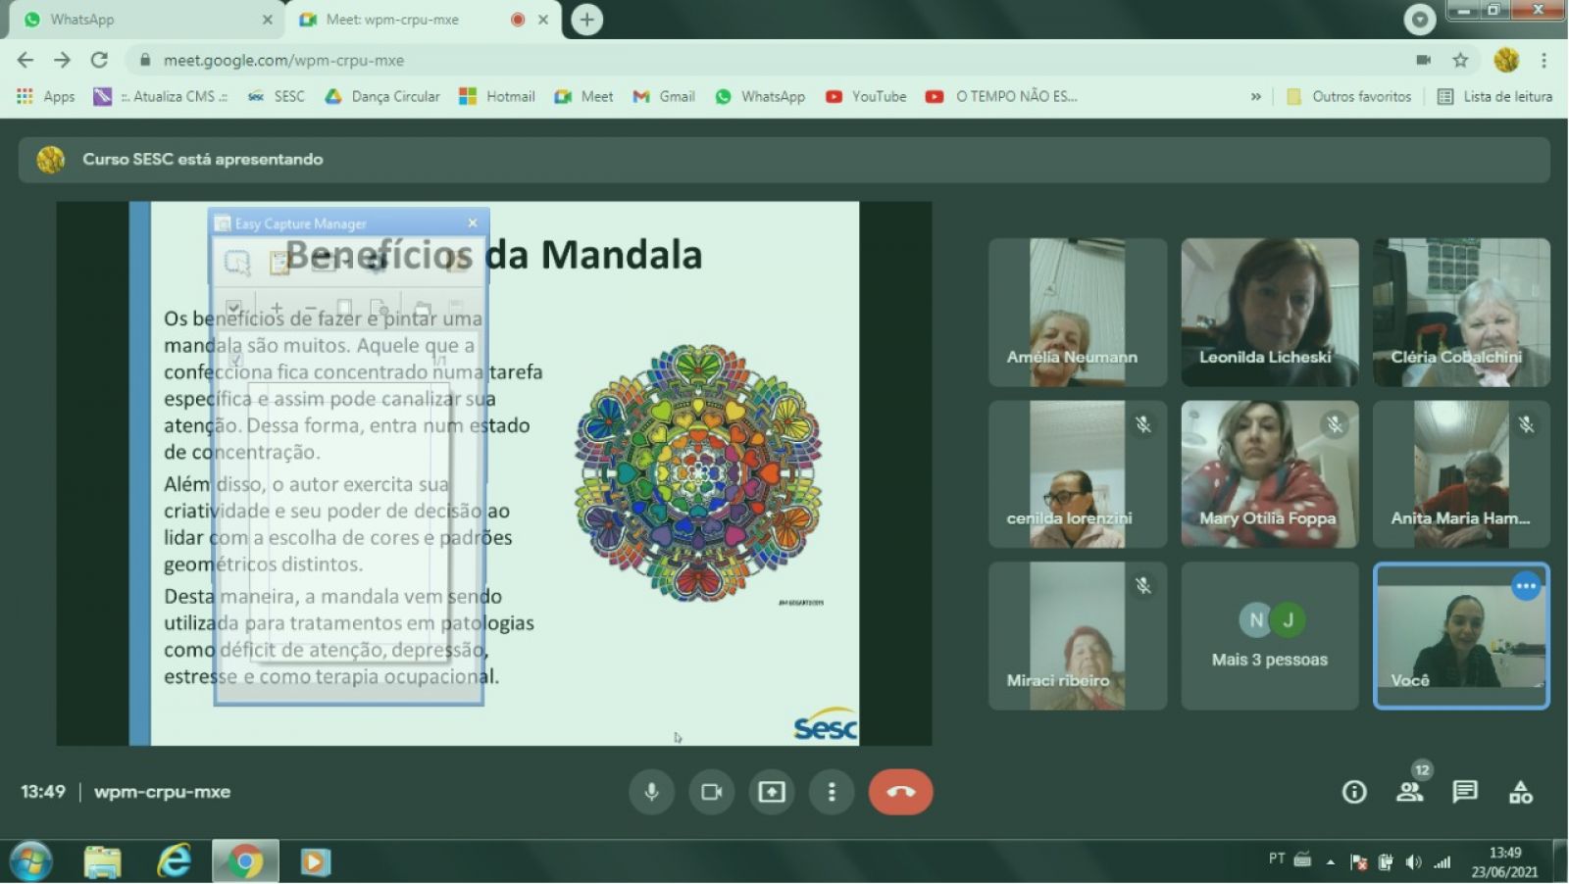Open meeting details info icon
This screenshot has width=1569, height=884.
(1354, 792)
